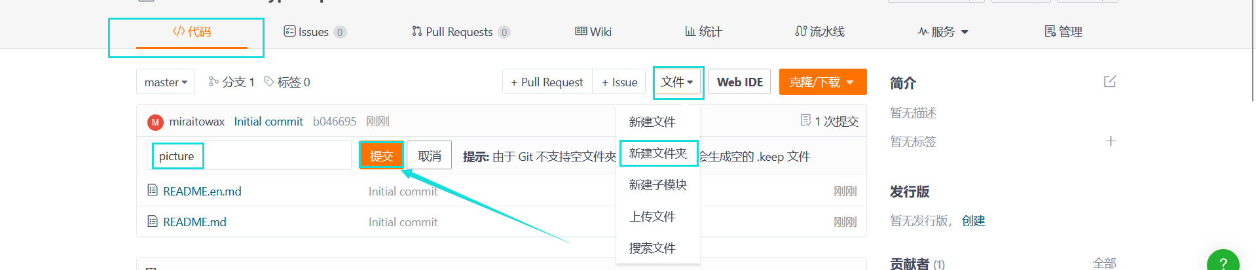
Task: Open the 流水线 pipeline tab
Action: pyautogui.click(x=820, y=31)
